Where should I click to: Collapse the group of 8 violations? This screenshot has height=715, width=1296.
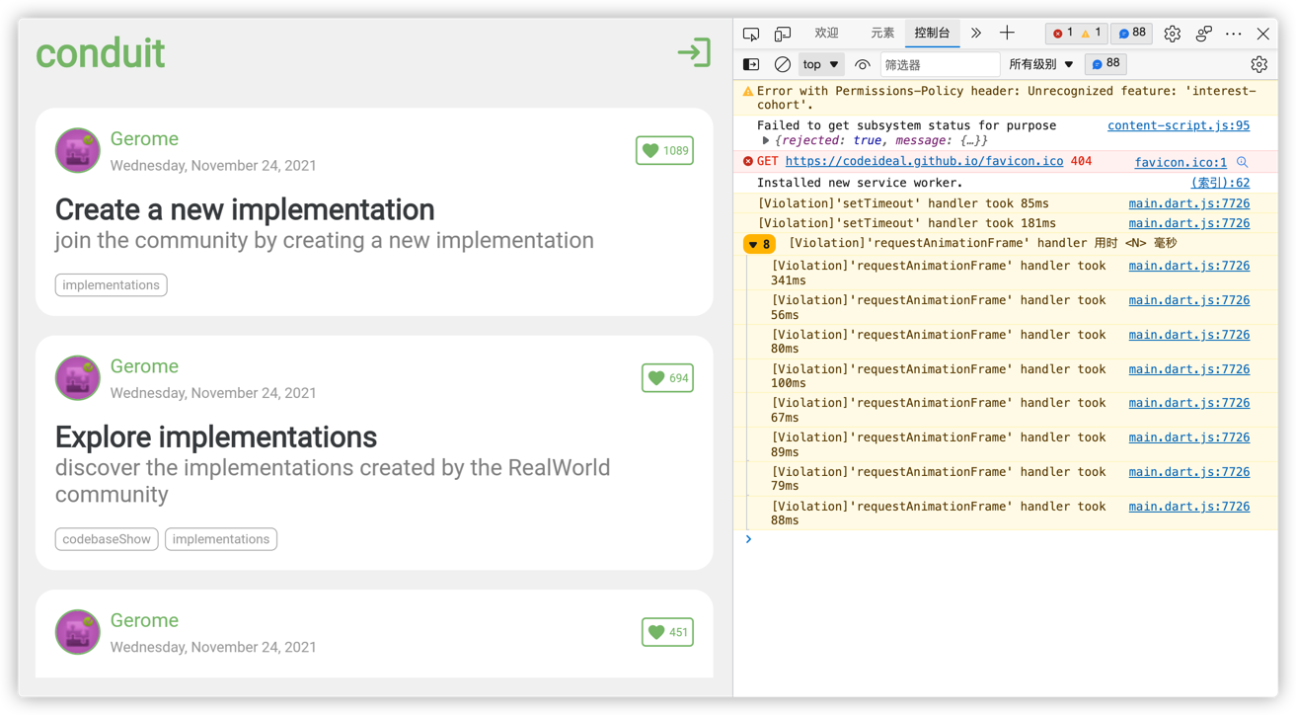tap(759, 244)
